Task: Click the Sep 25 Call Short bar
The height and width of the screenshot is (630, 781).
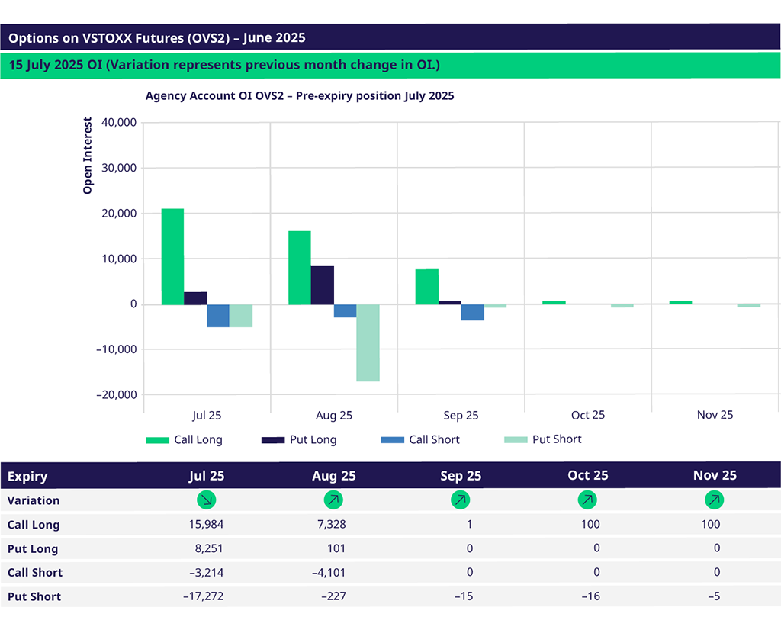Action: (472, 312)
